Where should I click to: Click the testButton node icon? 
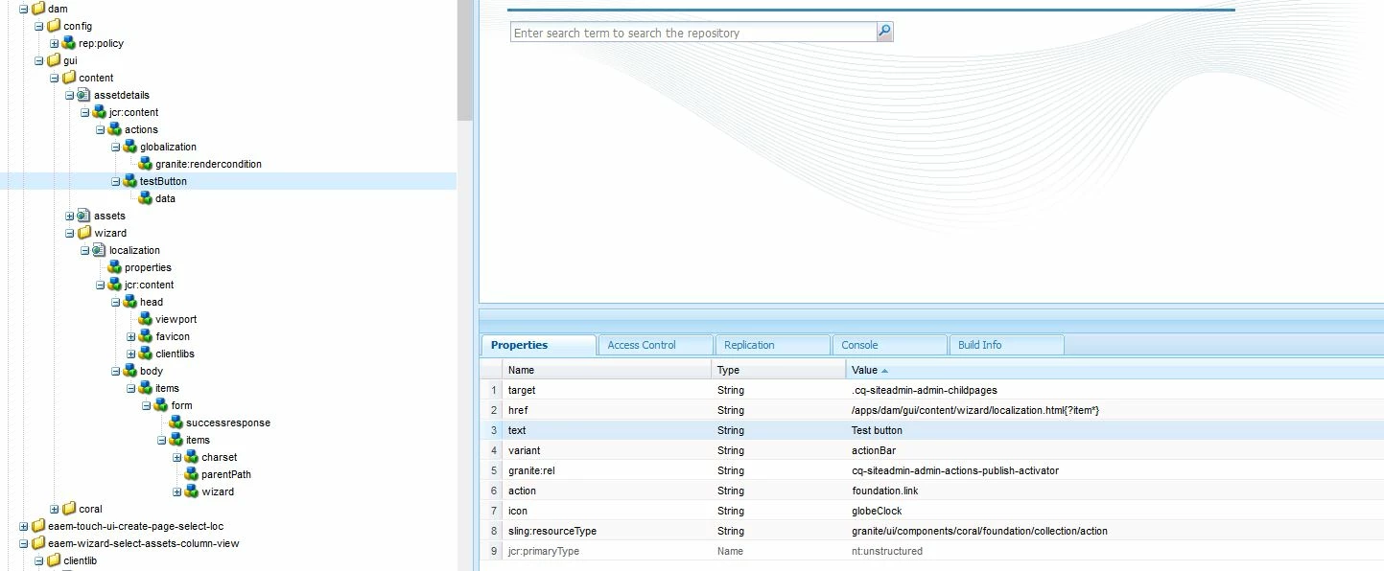pos(130,181)
